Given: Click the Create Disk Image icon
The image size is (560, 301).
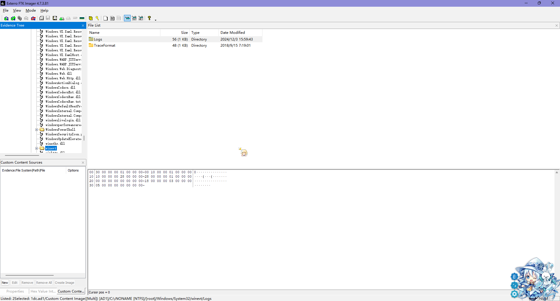Looking at the screenshot, I should pos(41,18).
